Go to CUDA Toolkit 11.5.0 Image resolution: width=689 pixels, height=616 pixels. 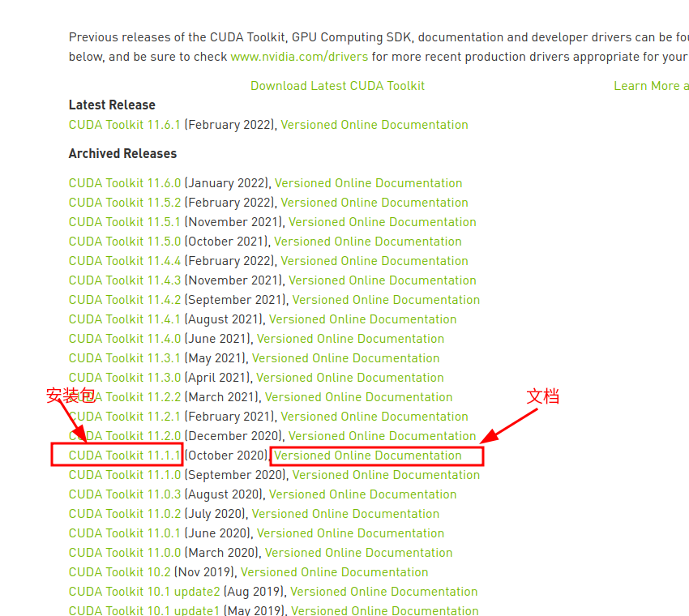[125, 242]
